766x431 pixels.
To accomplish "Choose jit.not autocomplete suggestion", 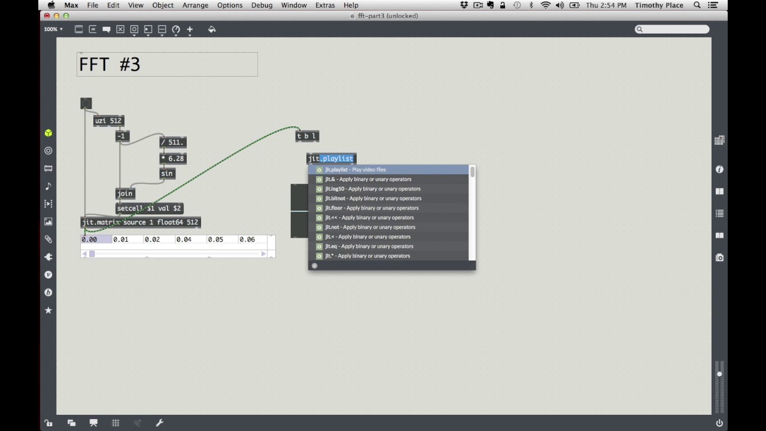I will [390, 227].
